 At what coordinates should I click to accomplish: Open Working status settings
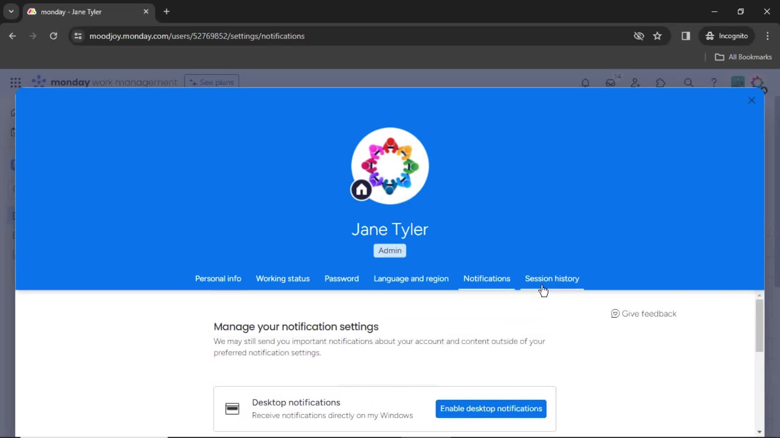(x=283, y=279)
